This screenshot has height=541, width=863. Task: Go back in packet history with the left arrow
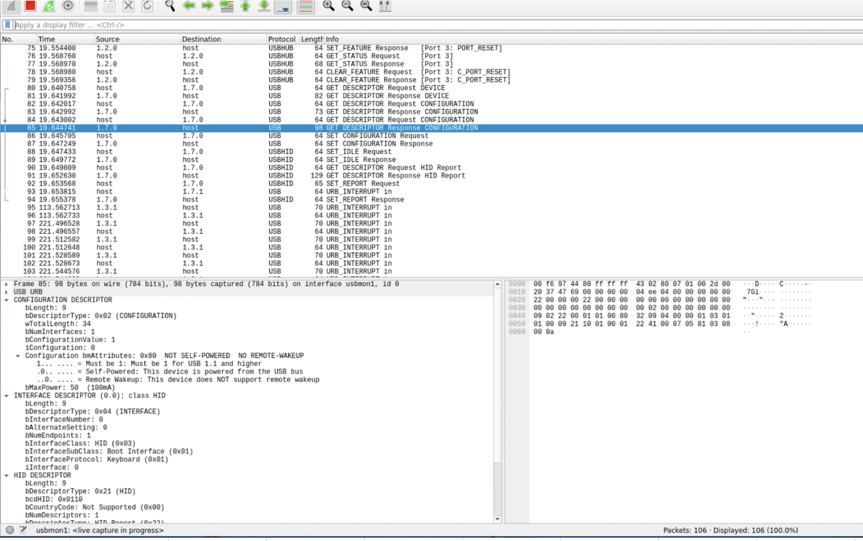click(x=189, y=6)
